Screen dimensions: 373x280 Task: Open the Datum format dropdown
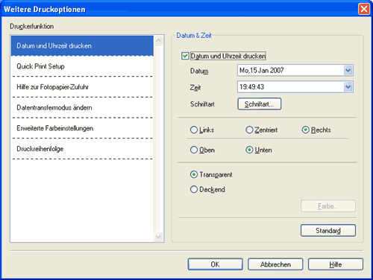click(x=348, y=71)
